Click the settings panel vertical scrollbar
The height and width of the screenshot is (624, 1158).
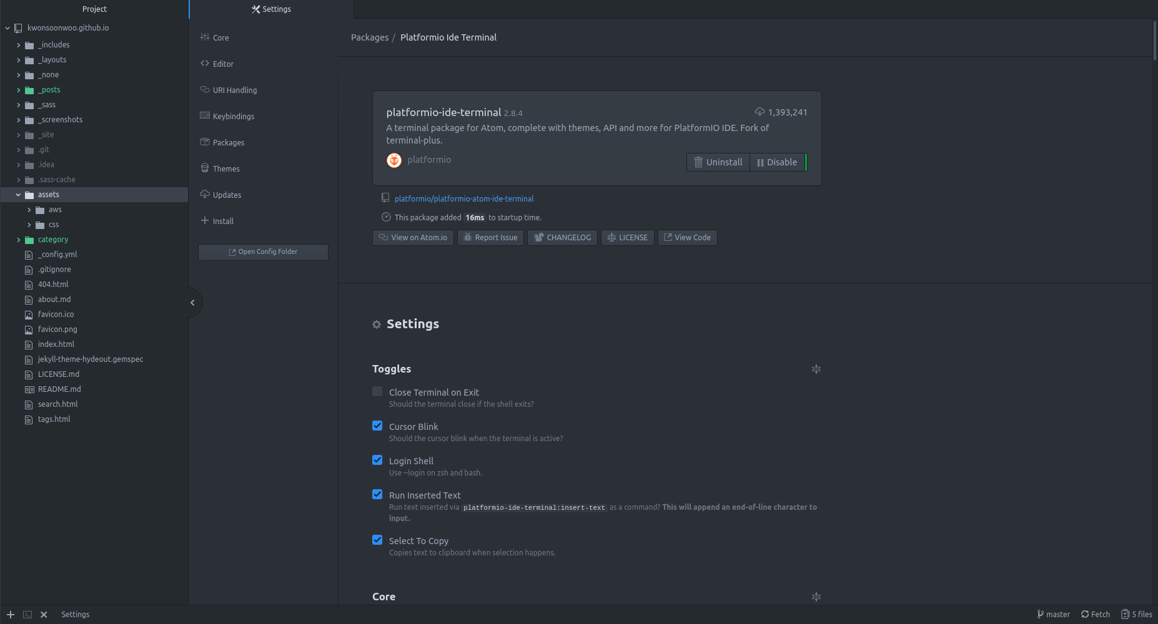1155,41
